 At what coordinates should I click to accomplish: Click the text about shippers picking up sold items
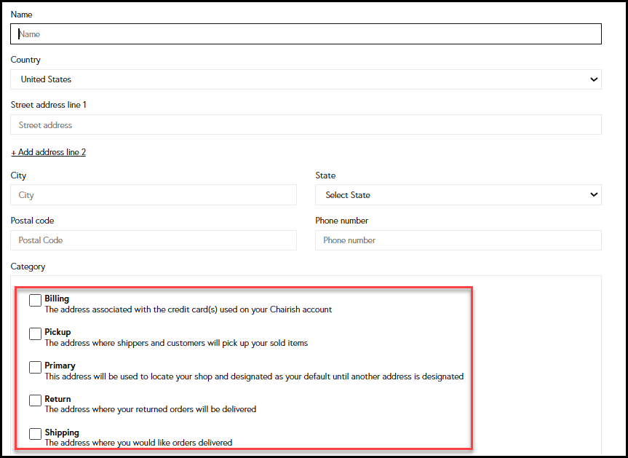pyautogui.click(x=176, y=343)
